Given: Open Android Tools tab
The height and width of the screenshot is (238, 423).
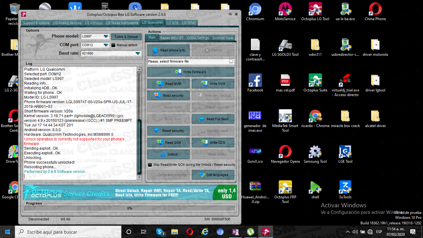Looking at the screenshot, I should coord(223,38).
